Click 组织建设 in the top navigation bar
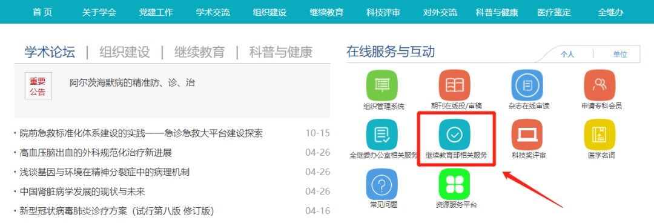654x223 pixels. click(x=269, y=12)
